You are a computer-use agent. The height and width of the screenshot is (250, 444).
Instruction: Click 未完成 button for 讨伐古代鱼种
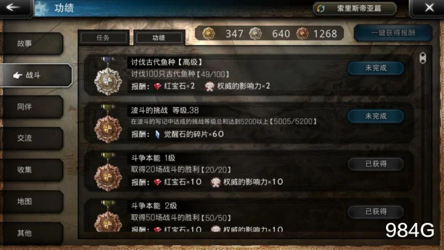(376, 68)
